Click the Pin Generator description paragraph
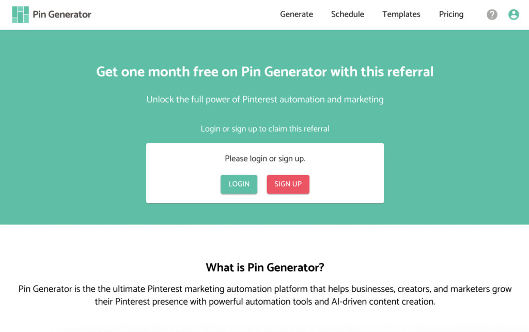The width and height of the screenshot is (529, 332). (264, 295)
